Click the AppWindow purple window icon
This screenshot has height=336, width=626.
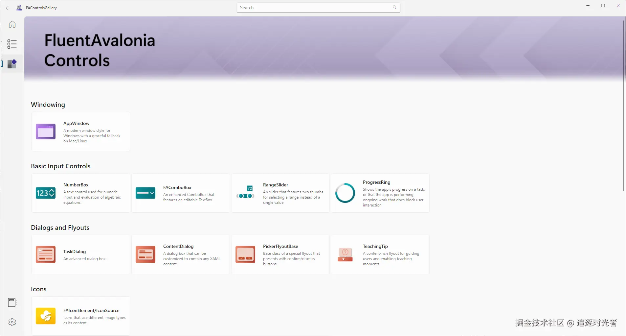pos(46,132)
